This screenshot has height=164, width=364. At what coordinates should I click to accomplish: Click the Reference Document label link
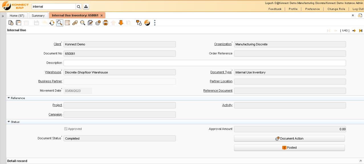218,91
